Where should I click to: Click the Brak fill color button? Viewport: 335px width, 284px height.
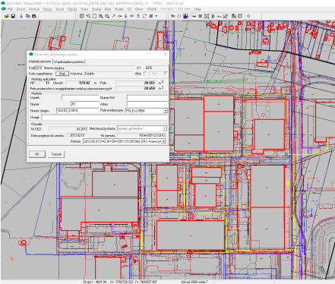coord(62,74)
